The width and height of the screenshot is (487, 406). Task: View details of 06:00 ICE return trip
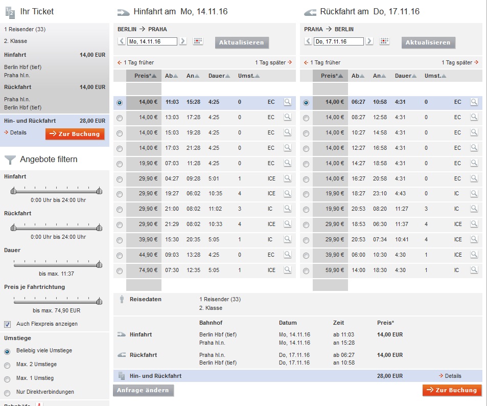click(474, 255)
